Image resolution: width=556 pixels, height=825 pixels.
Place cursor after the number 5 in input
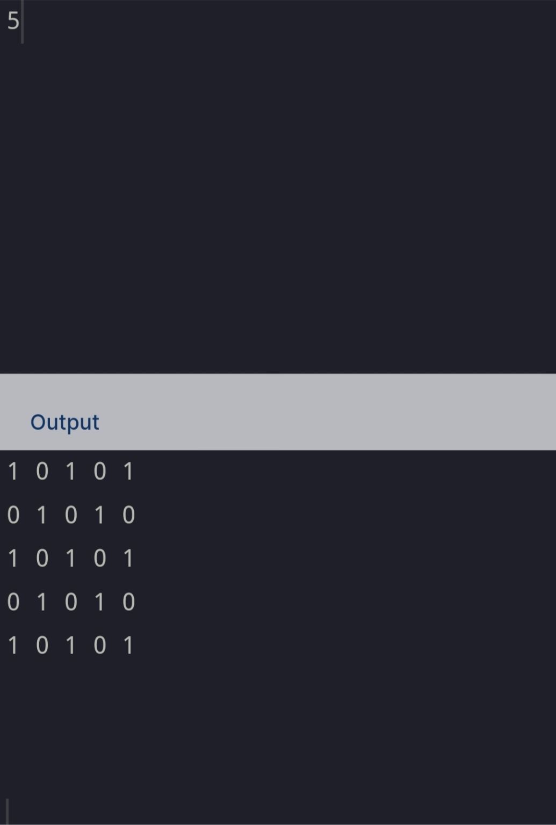pyautogui.click(x=20, y=21)
